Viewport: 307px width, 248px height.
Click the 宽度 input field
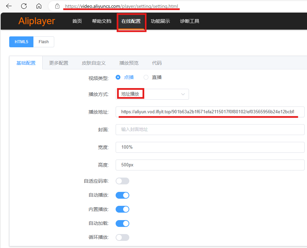pos(210,147)
